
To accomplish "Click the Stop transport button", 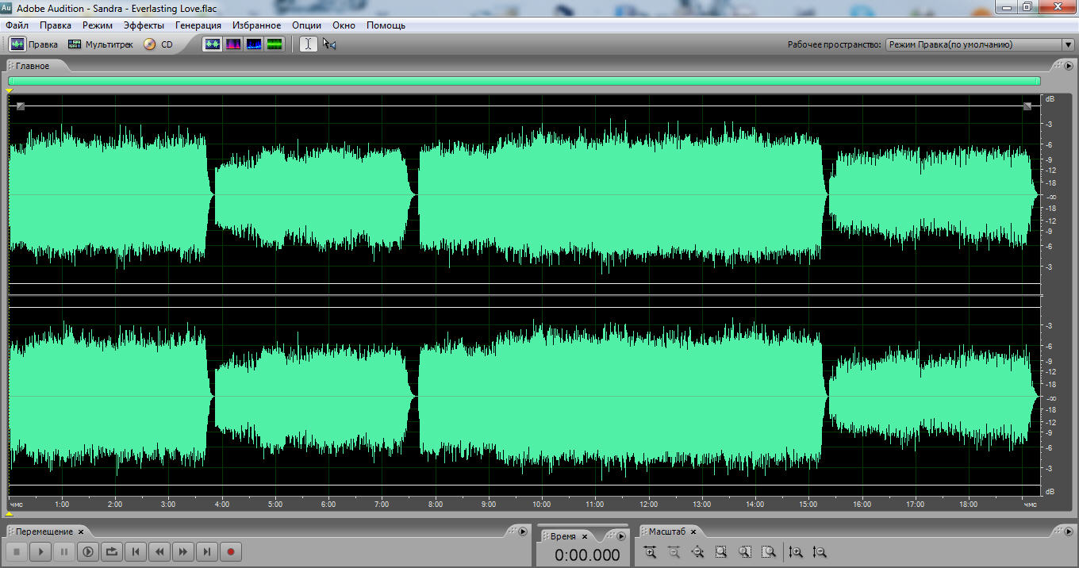I will point(17,551).
